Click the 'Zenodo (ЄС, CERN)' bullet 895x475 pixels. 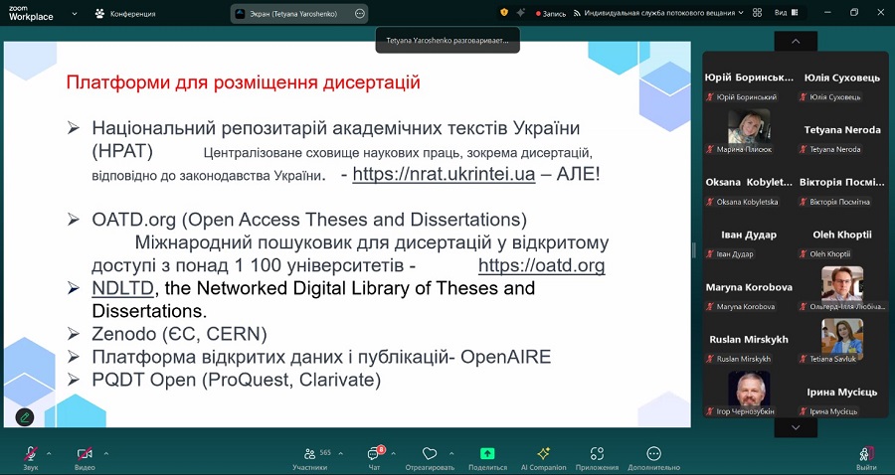[x=179, y=334]
